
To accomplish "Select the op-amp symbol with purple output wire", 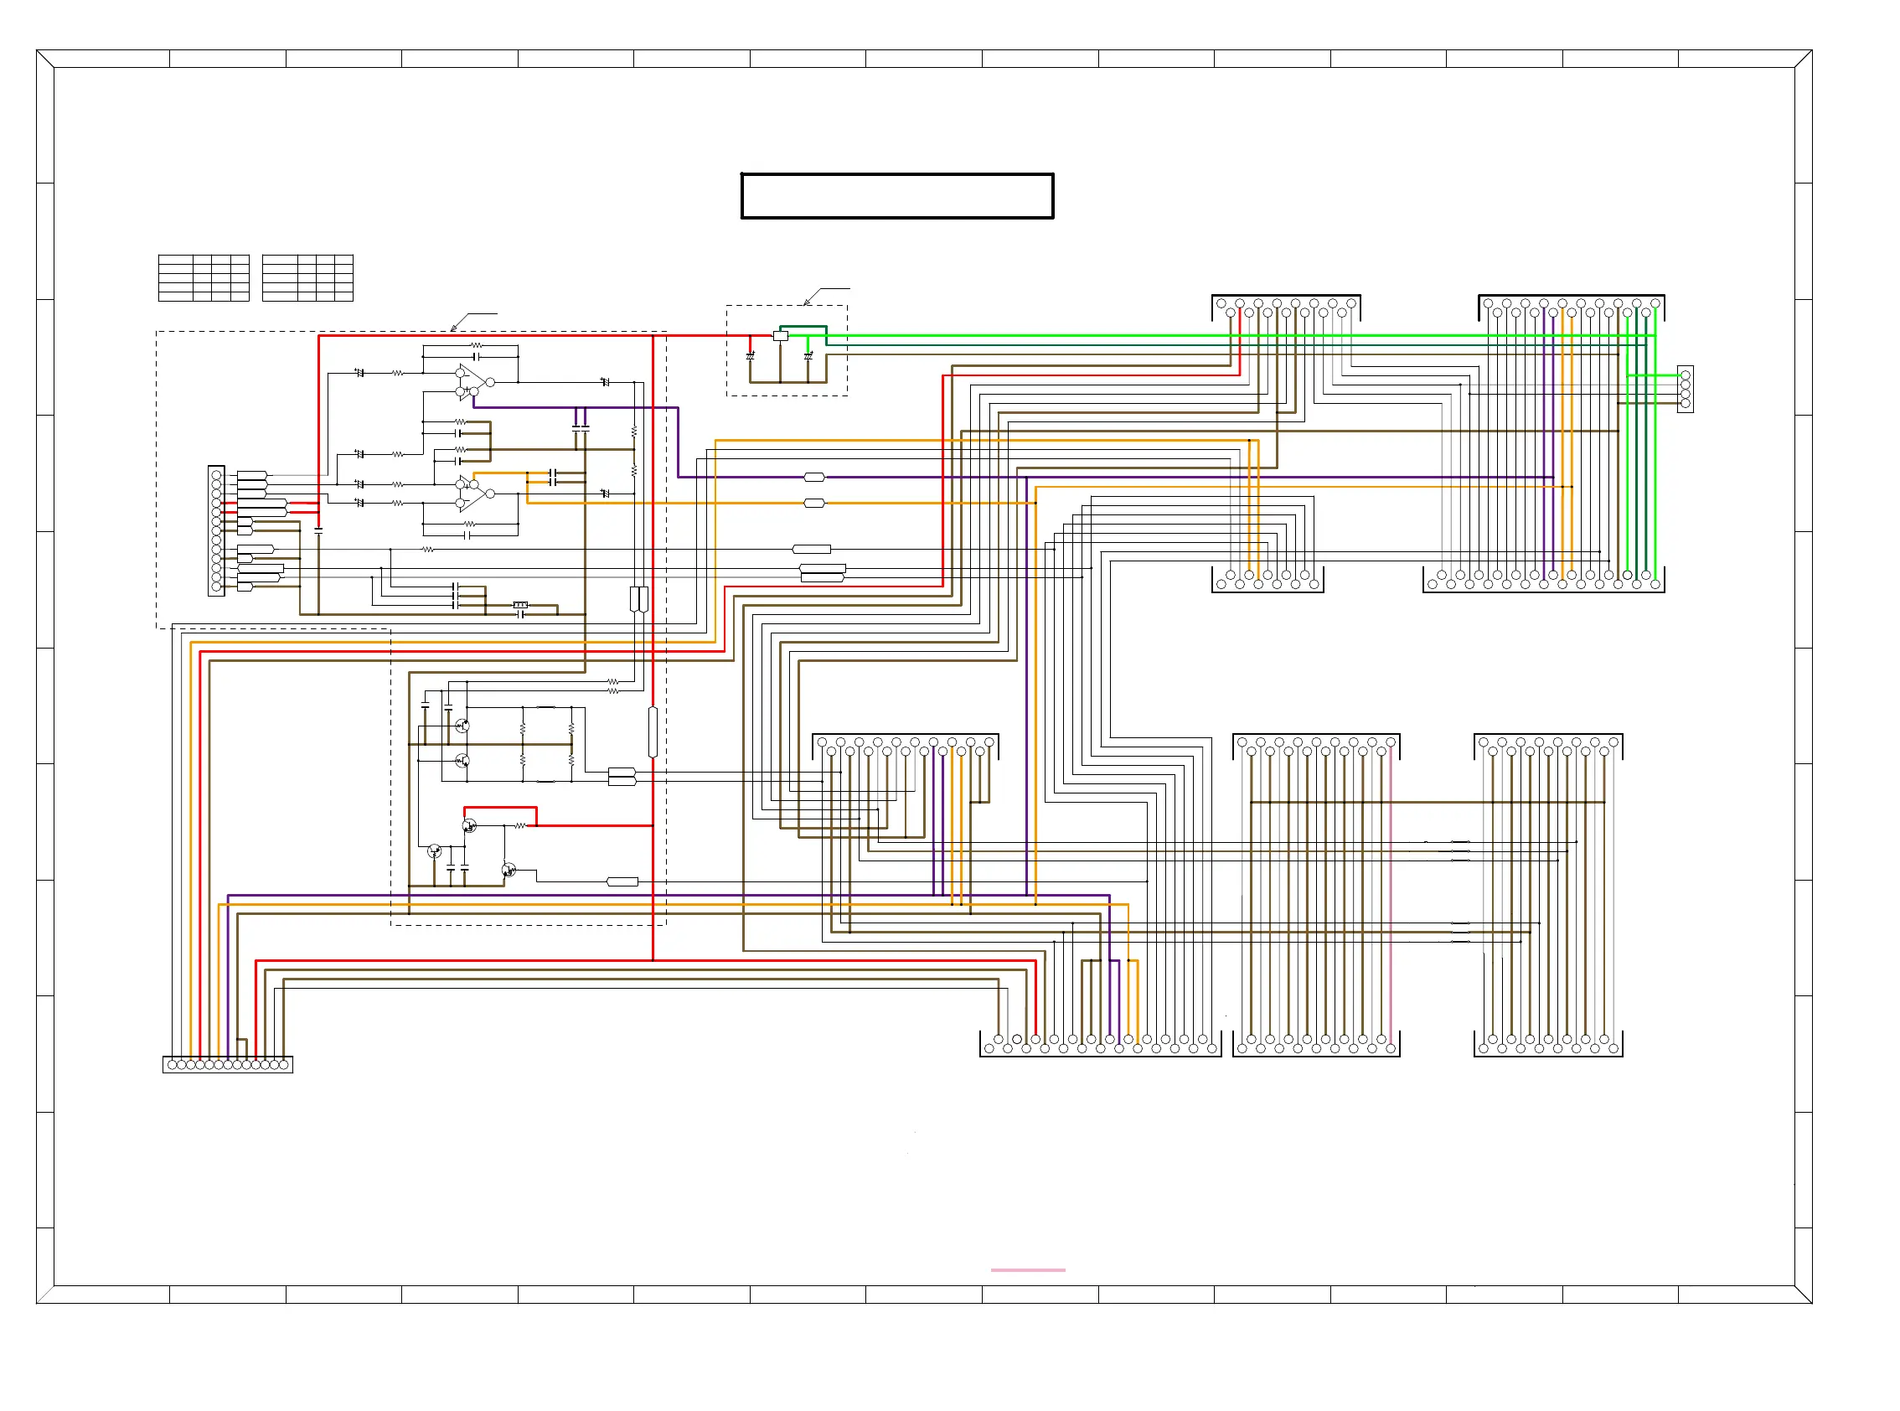I will 474,382.
